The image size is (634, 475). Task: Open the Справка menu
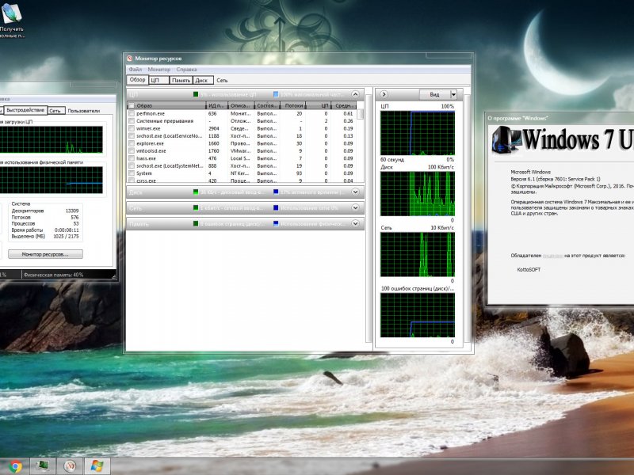186,70
